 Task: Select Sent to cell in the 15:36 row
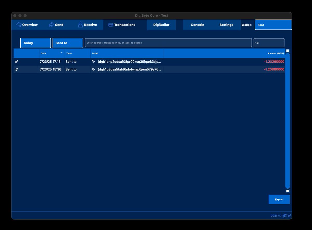click(x=77, y=69)
